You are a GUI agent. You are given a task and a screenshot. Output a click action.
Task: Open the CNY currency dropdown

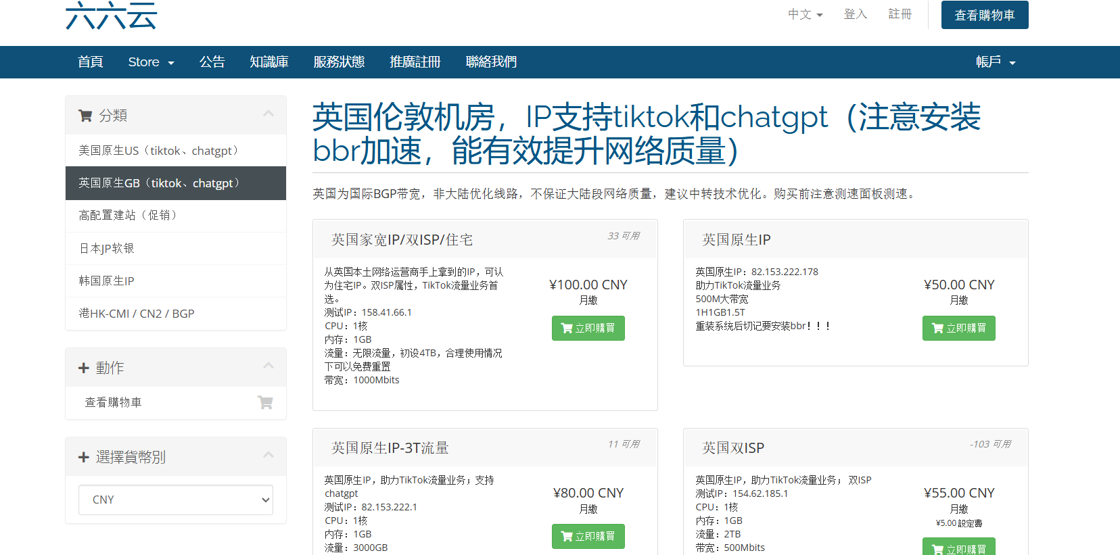(x=176, y=500)
